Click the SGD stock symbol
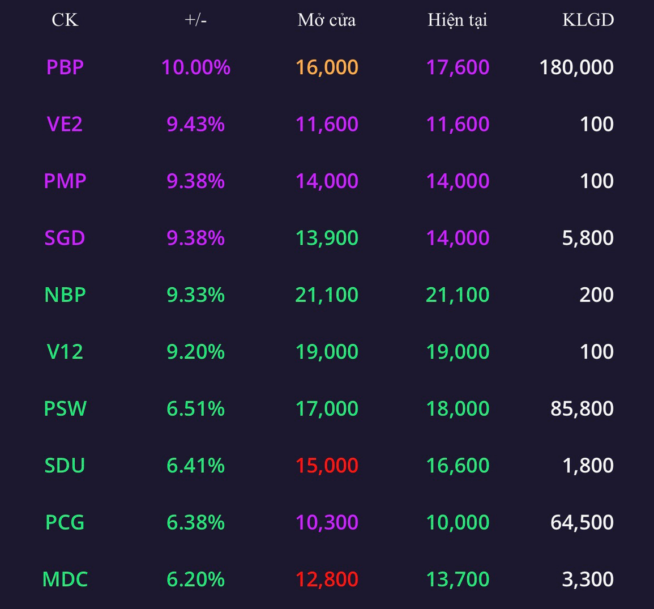Viewport: 654px width, 609px height. pos(65,238)
